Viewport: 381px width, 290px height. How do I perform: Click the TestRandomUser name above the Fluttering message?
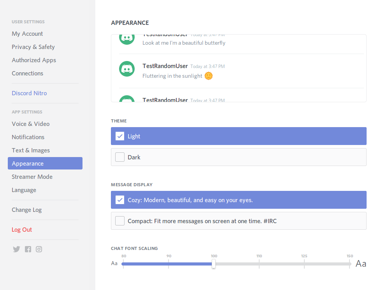pos(165,66)
